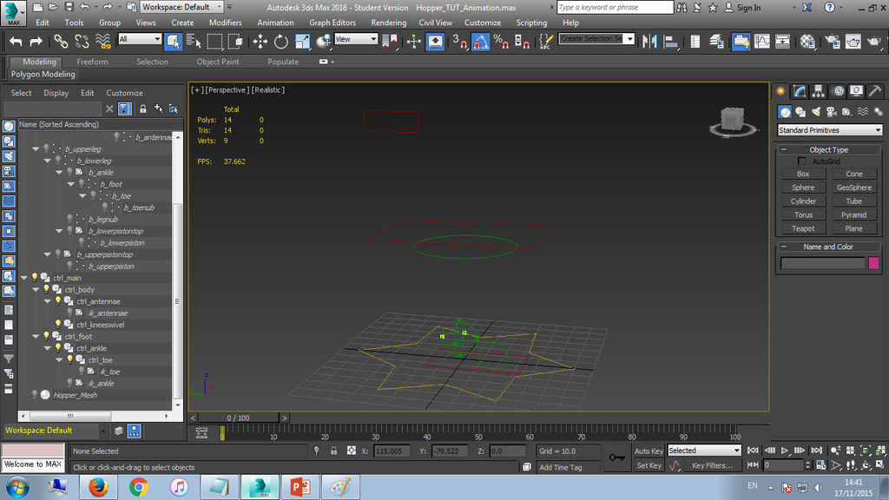The image size is (889, 500).
Task: Select the Unlink Selection tool
Action: pos(82,42)
